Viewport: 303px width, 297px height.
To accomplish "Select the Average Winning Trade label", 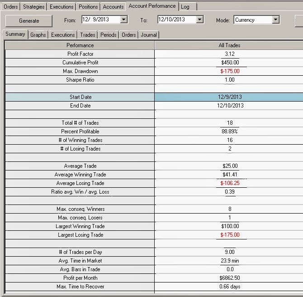I will point(80,175).
